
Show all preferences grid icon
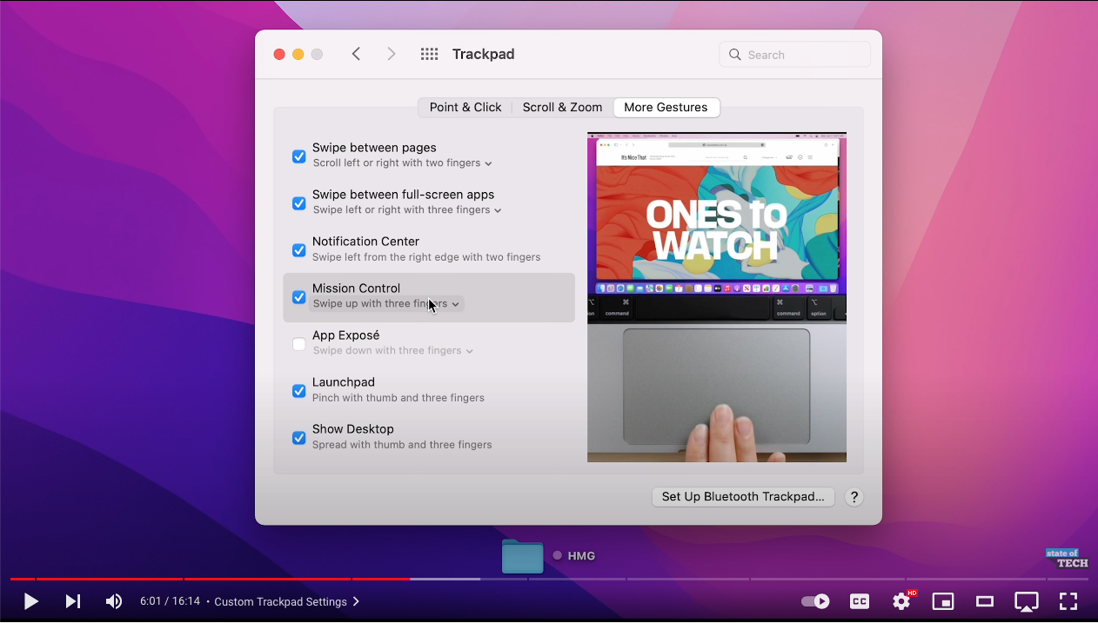429,54
